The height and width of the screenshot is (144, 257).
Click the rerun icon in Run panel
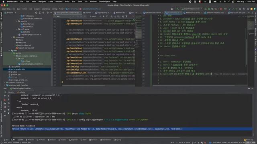(4, 92)
